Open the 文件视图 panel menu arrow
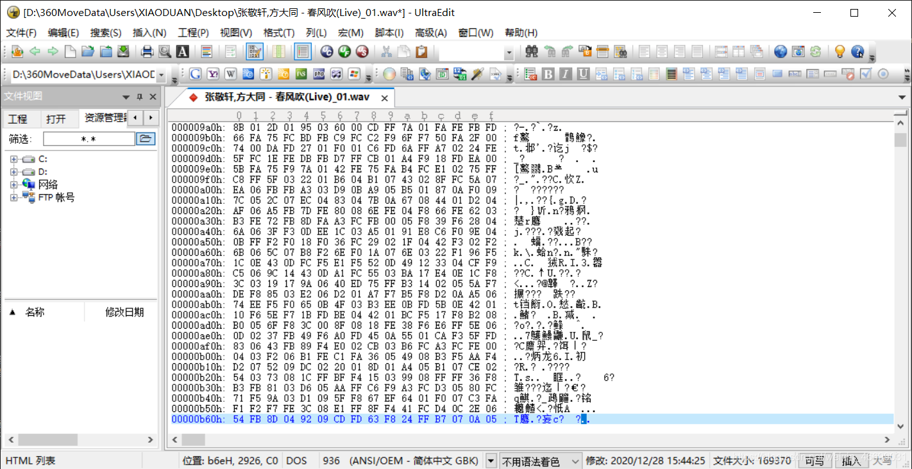Screen dimensions: 912x469 point(126,97)
